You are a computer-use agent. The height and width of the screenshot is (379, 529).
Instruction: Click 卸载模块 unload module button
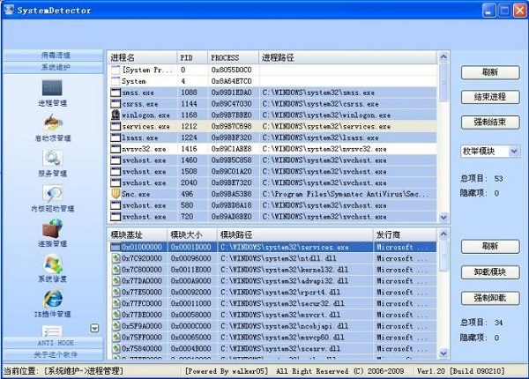490,272
